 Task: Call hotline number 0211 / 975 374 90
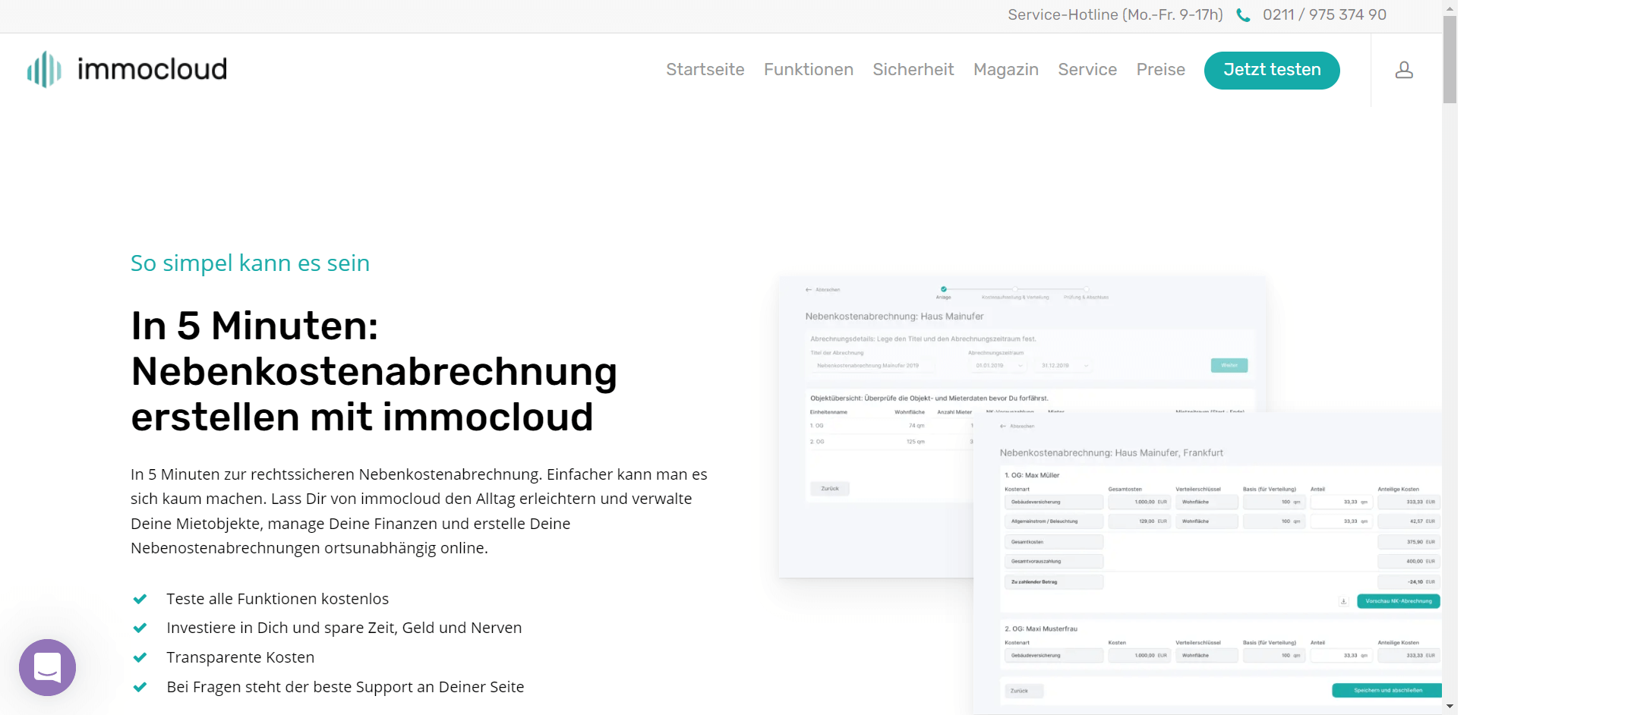coord(1324,15)
